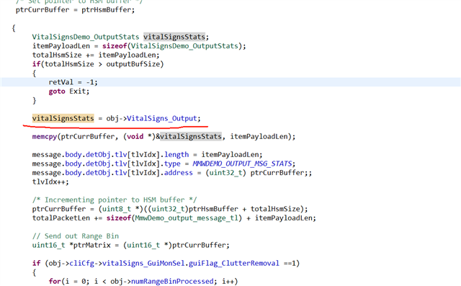461x286 pixels.
Task: Click MmwDemo_output_message_tl type in sizeof
Action: (x=187, y=218)
